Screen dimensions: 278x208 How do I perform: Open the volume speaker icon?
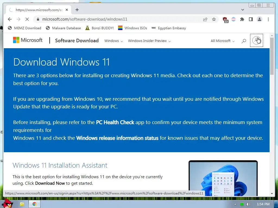click(x=248, y=204)
